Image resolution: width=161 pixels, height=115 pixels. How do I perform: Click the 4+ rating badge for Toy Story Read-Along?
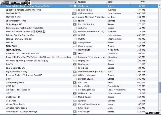click(x=74, y=72)
